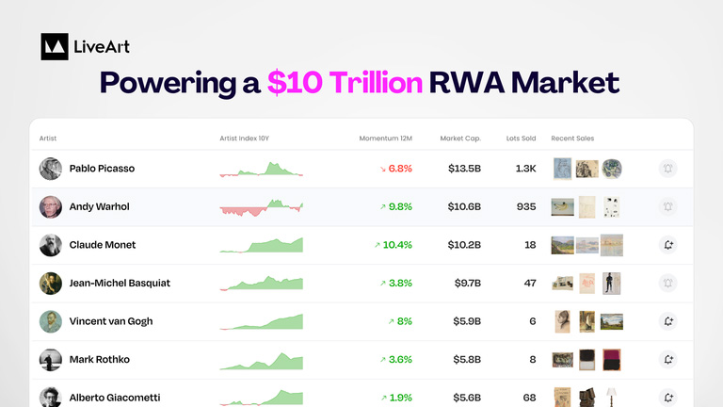Sort by Lots Sold column header
Viewport: 723px width, 407px height.
[521, 138]
